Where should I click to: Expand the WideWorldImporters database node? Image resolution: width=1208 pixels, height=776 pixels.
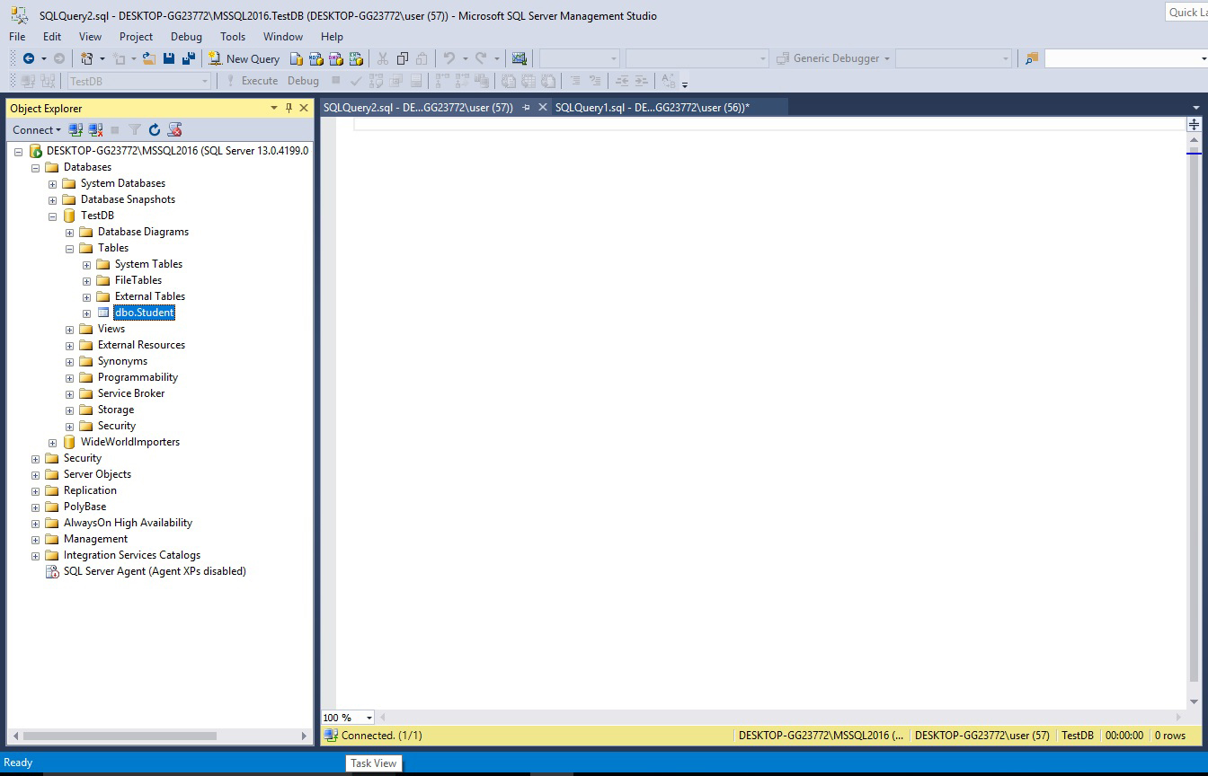point(53,442)
